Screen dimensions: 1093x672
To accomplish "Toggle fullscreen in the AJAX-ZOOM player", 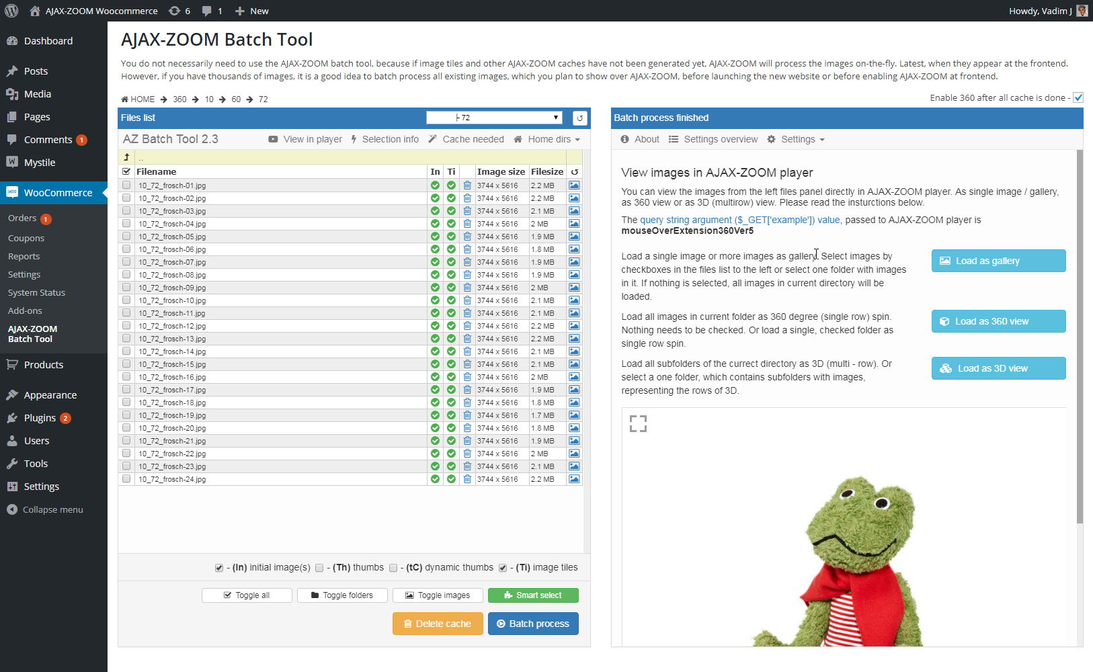I will (x=638, y=423).
